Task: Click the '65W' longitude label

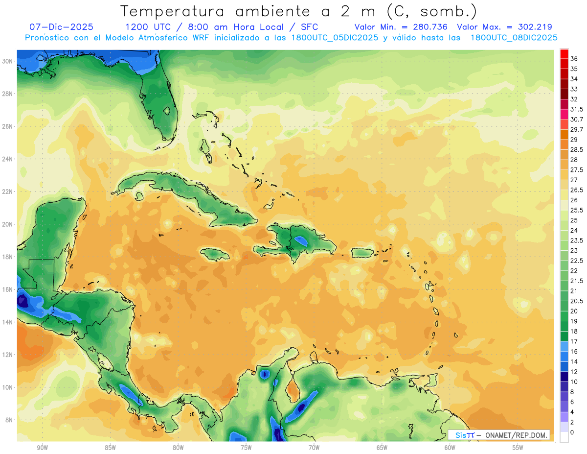Action: pos(382,448)
